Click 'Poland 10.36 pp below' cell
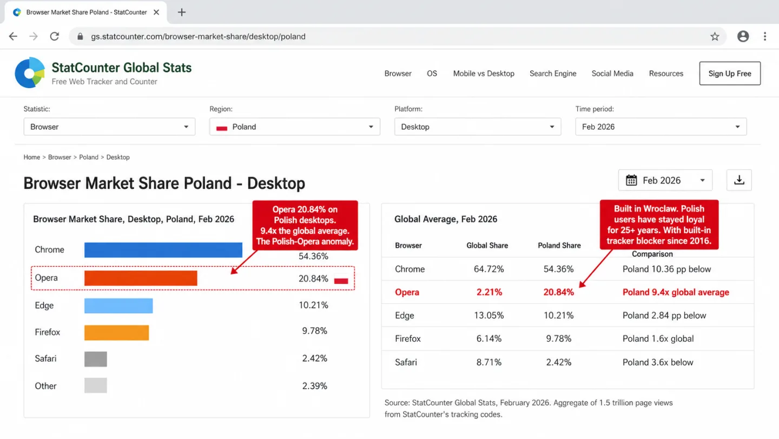 (666, 269)
